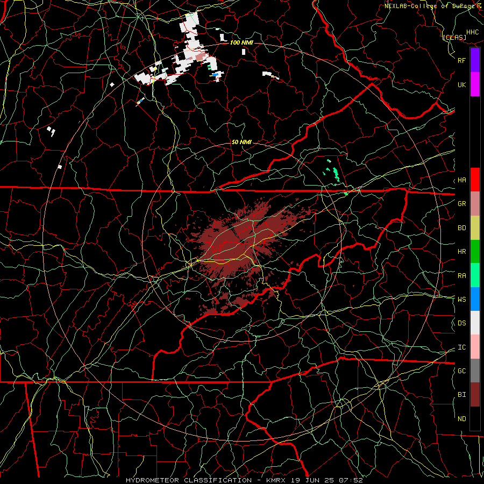
Task: Click the "HHC" product label
Action: pyautogui.click(x=473, y=32)
